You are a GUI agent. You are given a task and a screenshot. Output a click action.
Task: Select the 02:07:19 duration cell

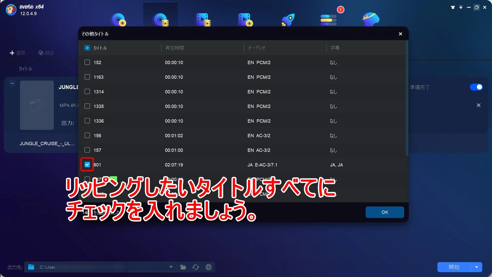click(174, 165)
